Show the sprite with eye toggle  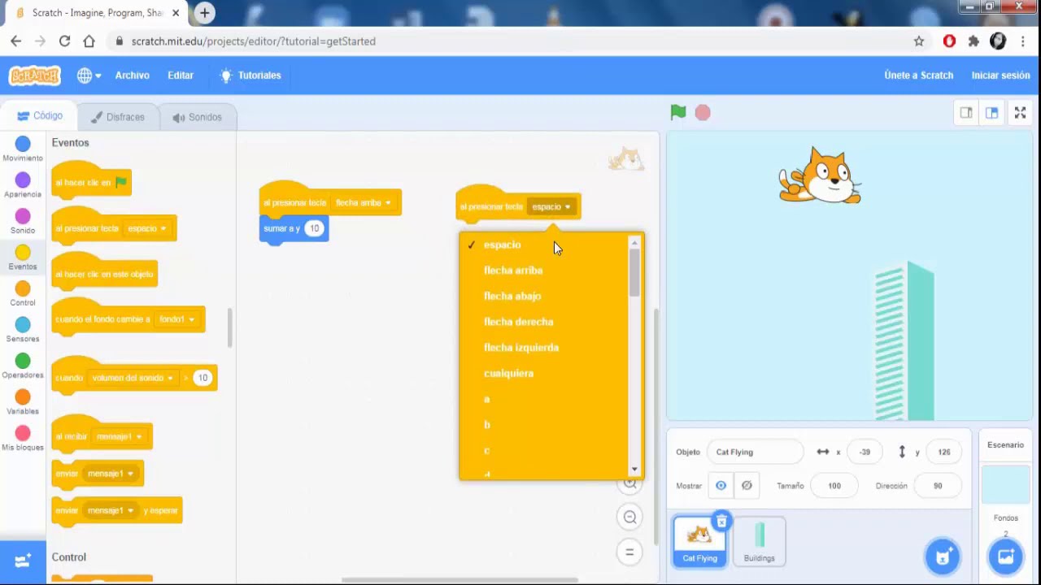click(x=721, y=486)
